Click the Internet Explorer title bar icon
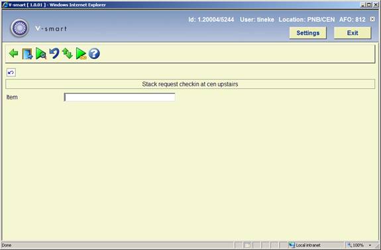Screen dimensions: 381x250 (5, 5)
